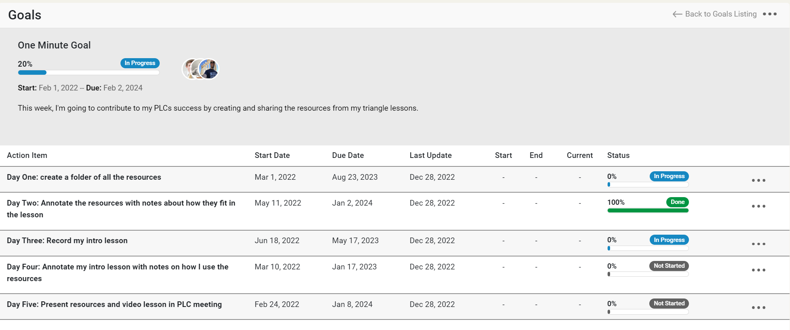The image size is (790, 330).
Task: Click the May 17, 2023 due date
Action: 355,241
